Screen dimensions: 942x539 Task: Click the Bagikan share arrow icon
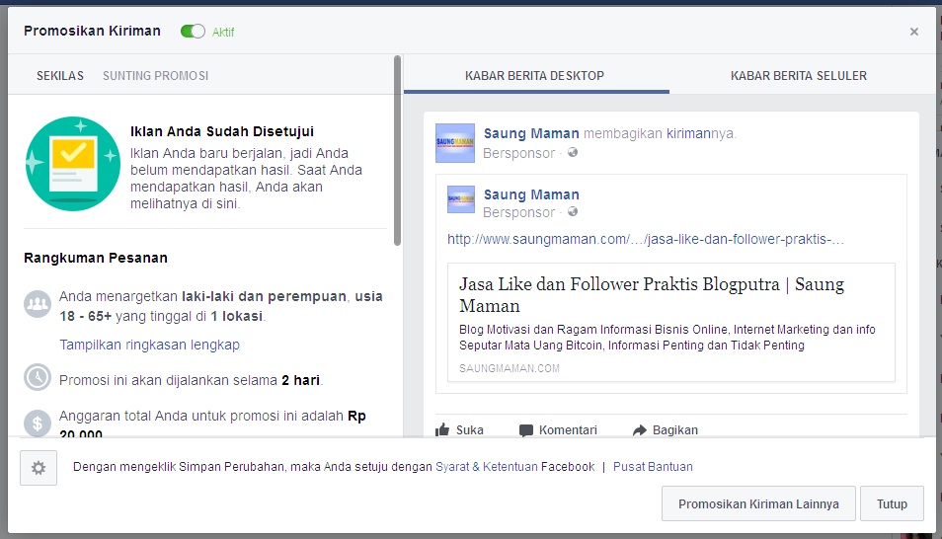[x=639, y=430]
